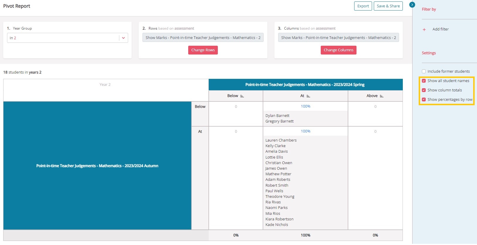Open Save & Share
The image size is (477, 245).
388,6
